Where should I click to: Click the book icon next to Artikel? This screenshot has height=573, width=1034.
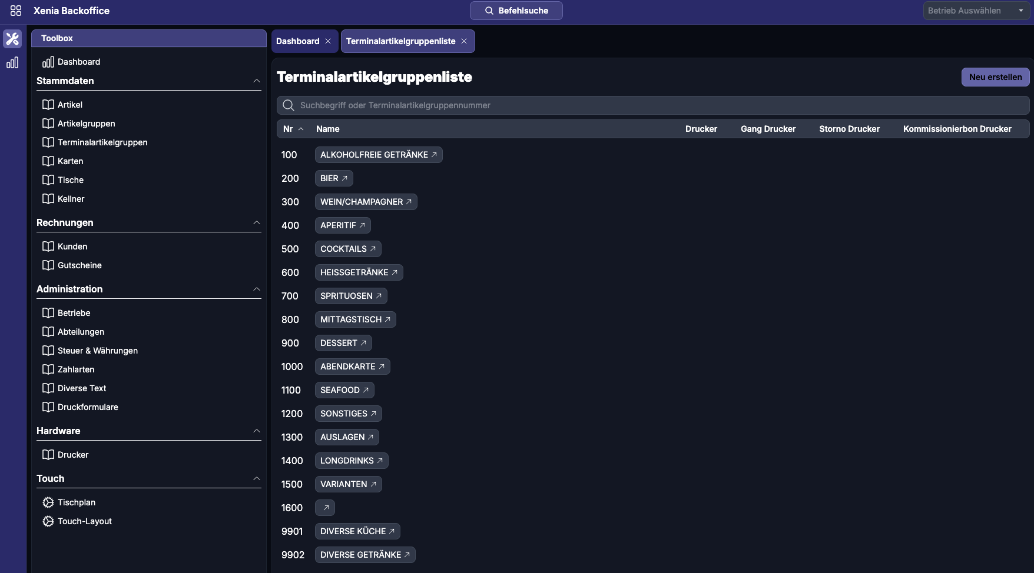(x=48, y=105)
